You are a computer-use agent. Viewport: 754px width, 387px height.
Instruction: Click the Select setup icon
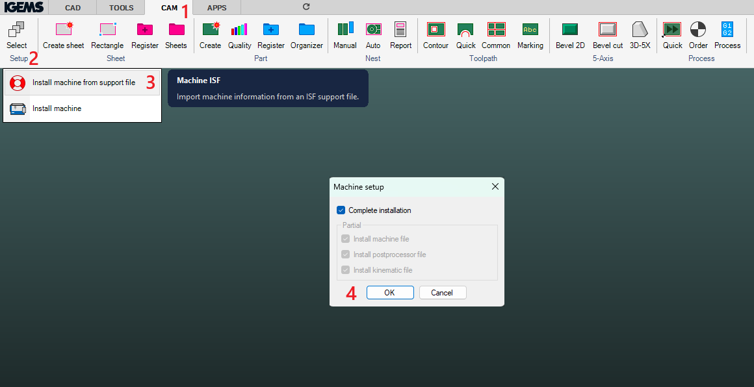16,30
